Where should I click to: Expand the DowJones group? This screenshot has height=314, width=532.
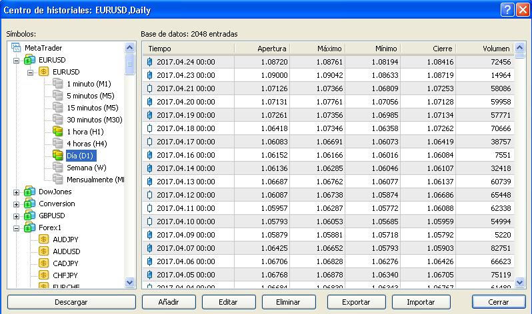coord(16,193)
